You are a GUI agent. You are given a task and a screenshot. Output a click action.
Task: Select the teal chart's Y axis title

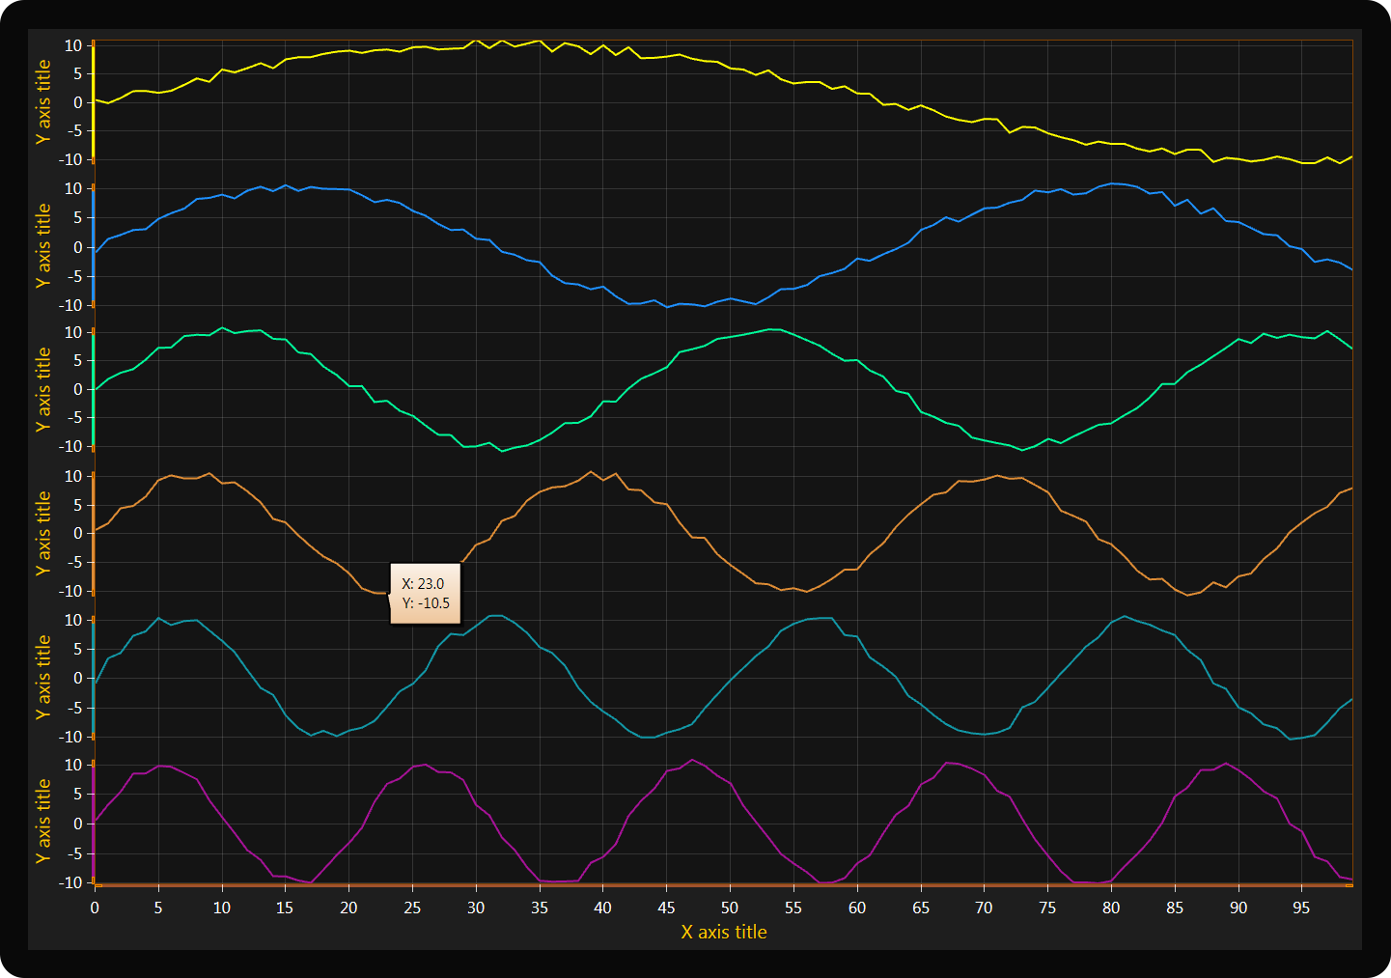pyautogui.click(x=43, y=677)
